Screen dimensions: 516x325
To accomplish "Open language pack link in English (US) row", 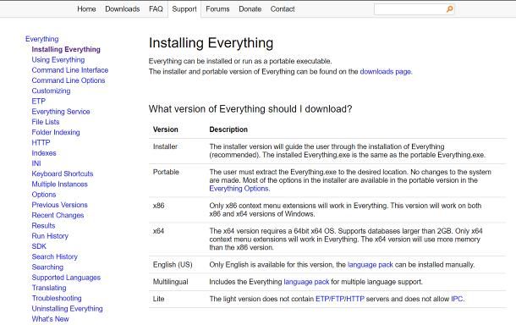I will pos(371,265).
